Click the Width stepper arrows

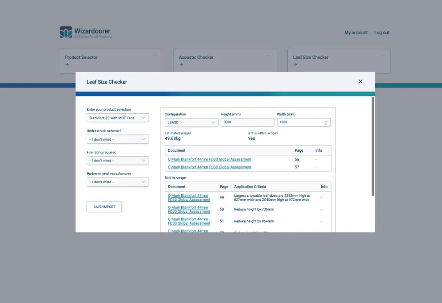(326, 122)
